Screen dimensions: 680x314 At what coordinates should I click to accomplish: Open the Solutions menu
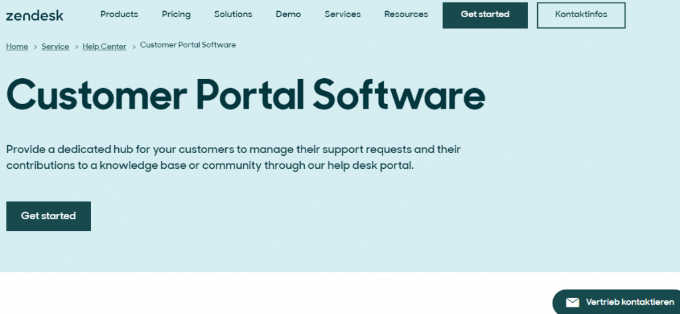[x=233, y=15]
